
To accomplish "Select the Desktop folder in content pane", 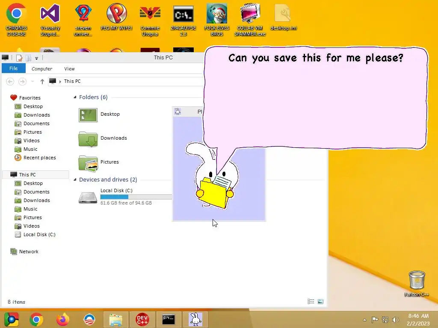I will click(x=99, y=114).
